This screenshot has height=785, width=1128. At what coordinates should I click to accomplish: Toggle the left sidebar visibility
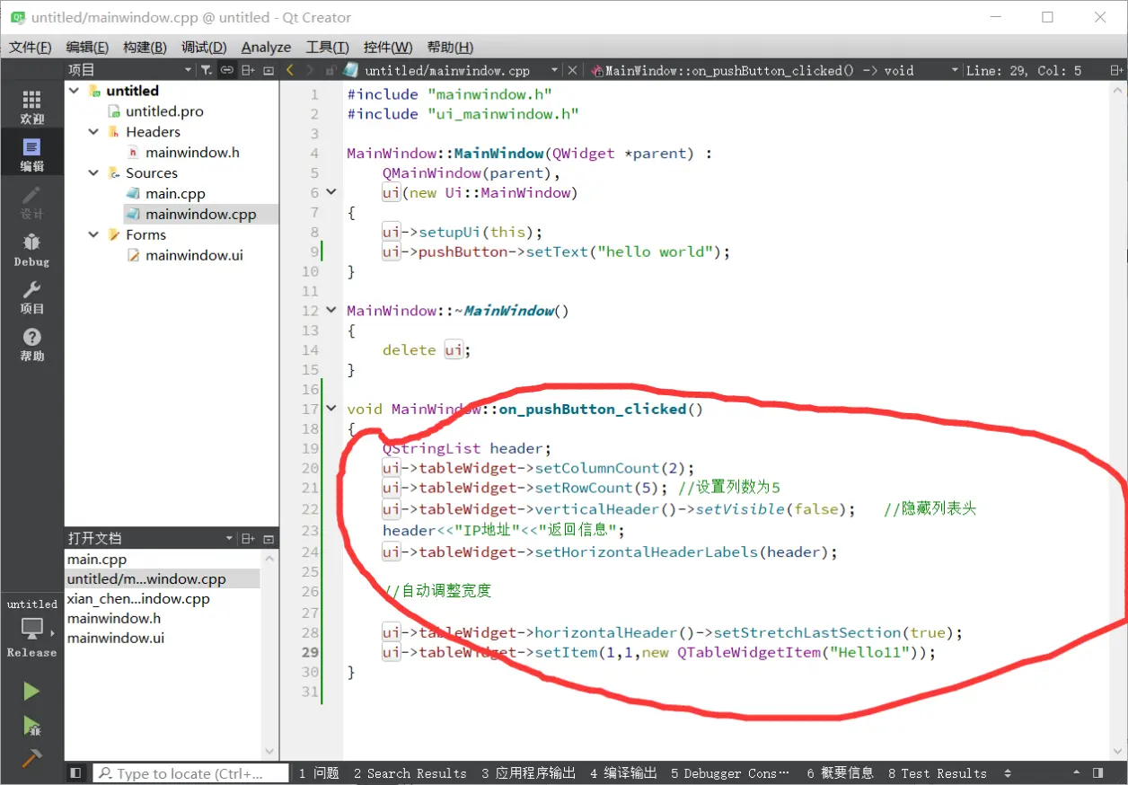[x=75, y=772]
